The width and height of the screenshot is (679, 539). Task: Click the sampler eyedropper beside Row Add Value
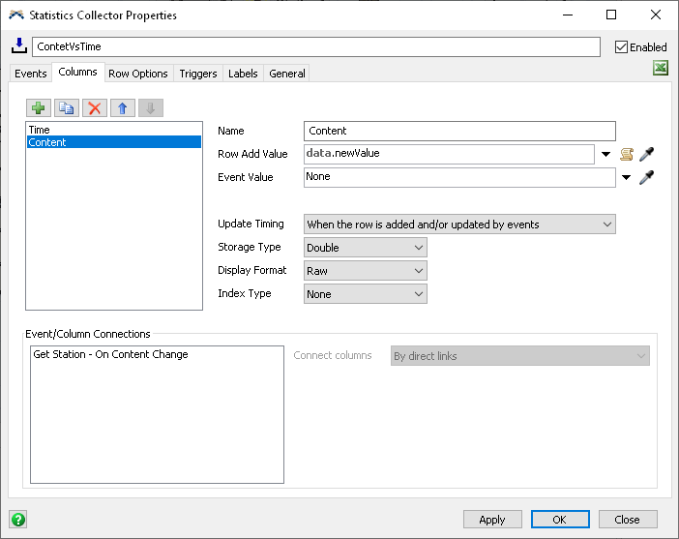coord(647,154)
